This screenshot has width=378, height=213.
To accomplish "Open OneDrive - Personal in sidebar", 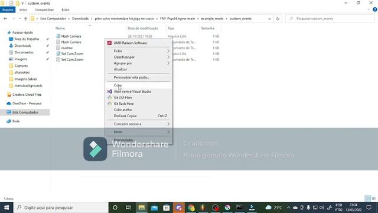I will pyautogui.click(x=27, y=104).
